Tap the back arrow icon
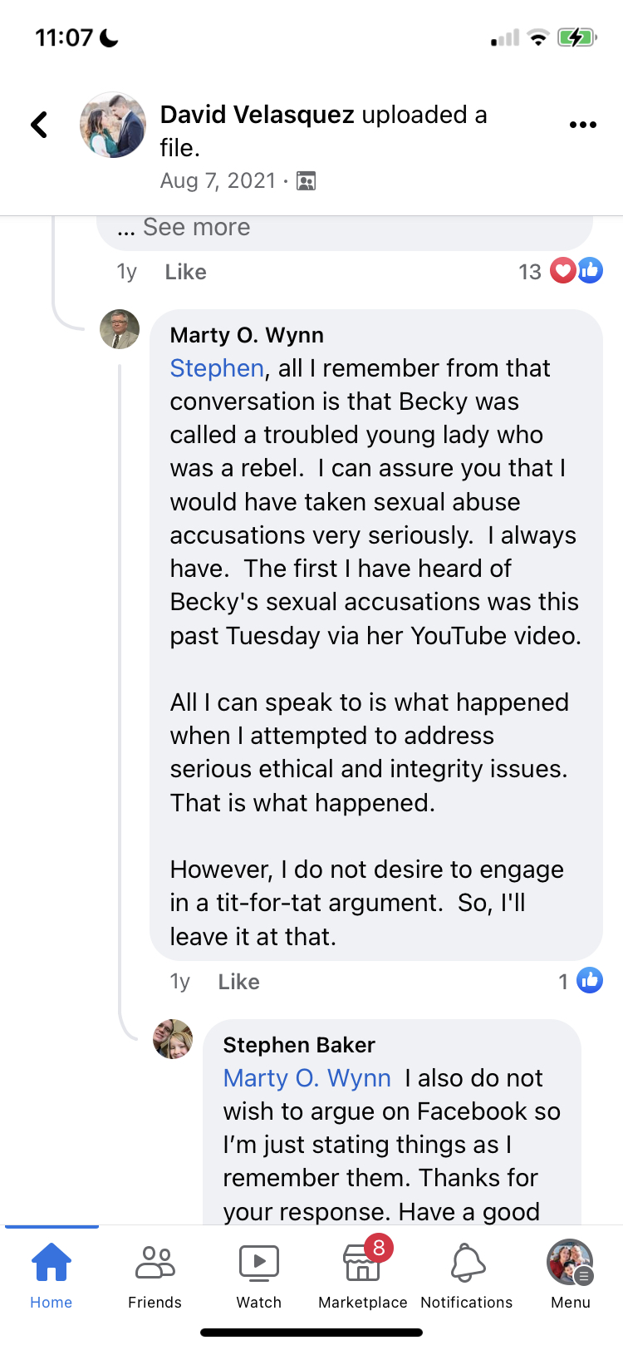Screen dimensions: 623x1350 point(39,125)
